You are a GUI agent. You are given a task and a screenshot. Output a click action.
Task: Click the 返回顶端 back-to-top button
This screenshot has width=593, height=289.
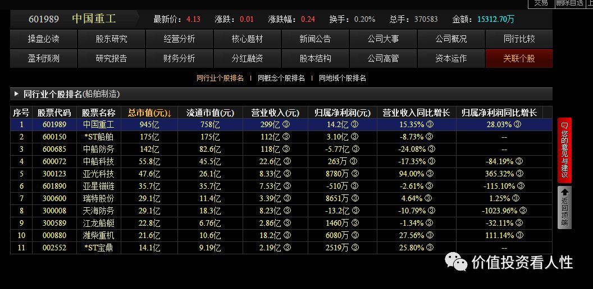coord(564,207)
